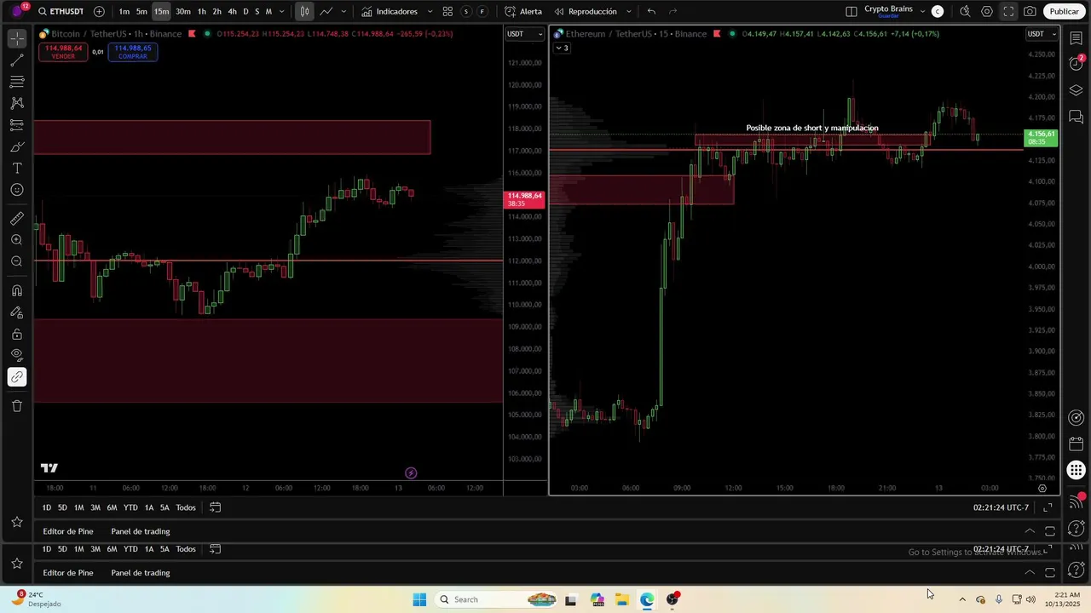Open the layout setup icon

tap(851, 11)
